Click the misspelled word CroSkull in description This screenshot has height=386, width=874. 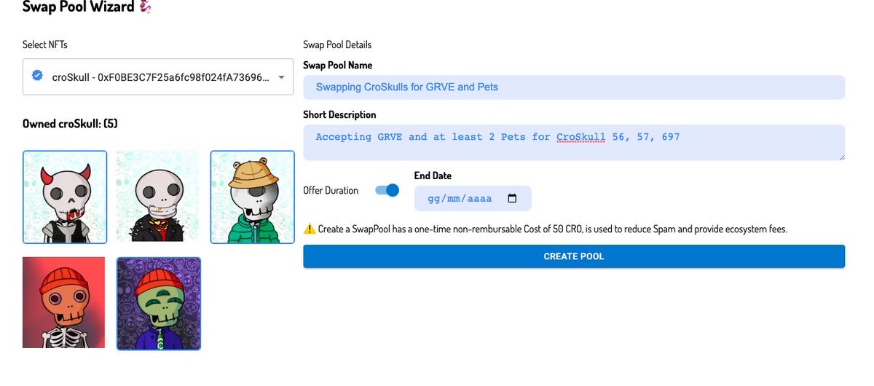click(x=580, y=137)
